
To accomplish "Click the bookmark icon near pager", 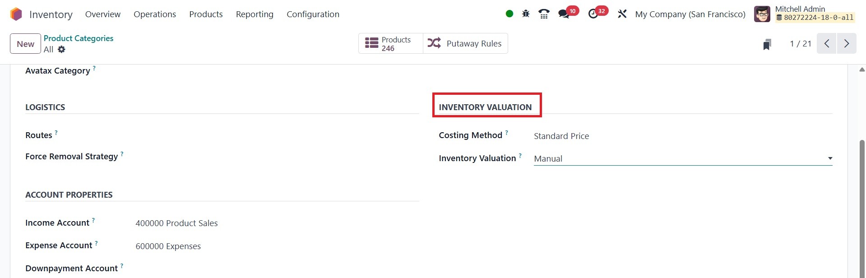I will pyautogui.click(x=767, y=44).
